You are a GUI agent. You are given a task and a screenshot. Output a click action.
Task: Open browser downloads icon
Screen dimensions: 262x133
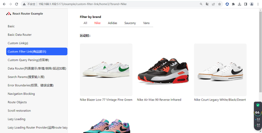239,4
